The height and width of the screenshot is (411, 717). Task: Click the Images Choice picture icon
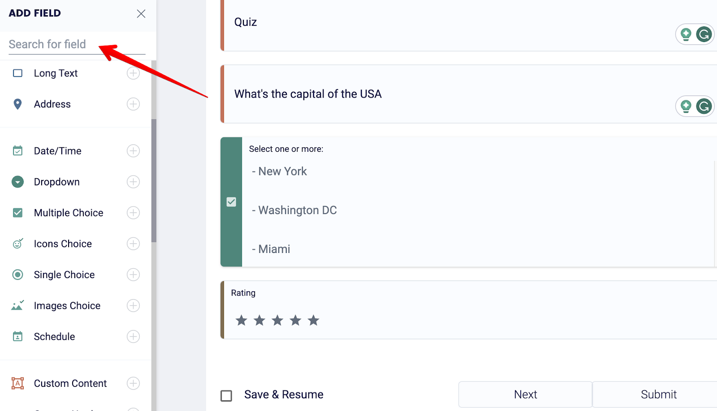coord(17,305)
